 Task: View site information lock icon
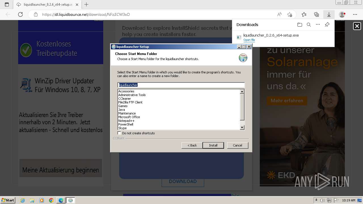(36, 14)
